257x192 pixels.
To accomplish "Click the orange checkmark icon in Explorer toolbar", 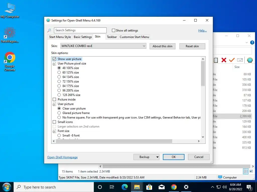I will click(x=232, y=60).
